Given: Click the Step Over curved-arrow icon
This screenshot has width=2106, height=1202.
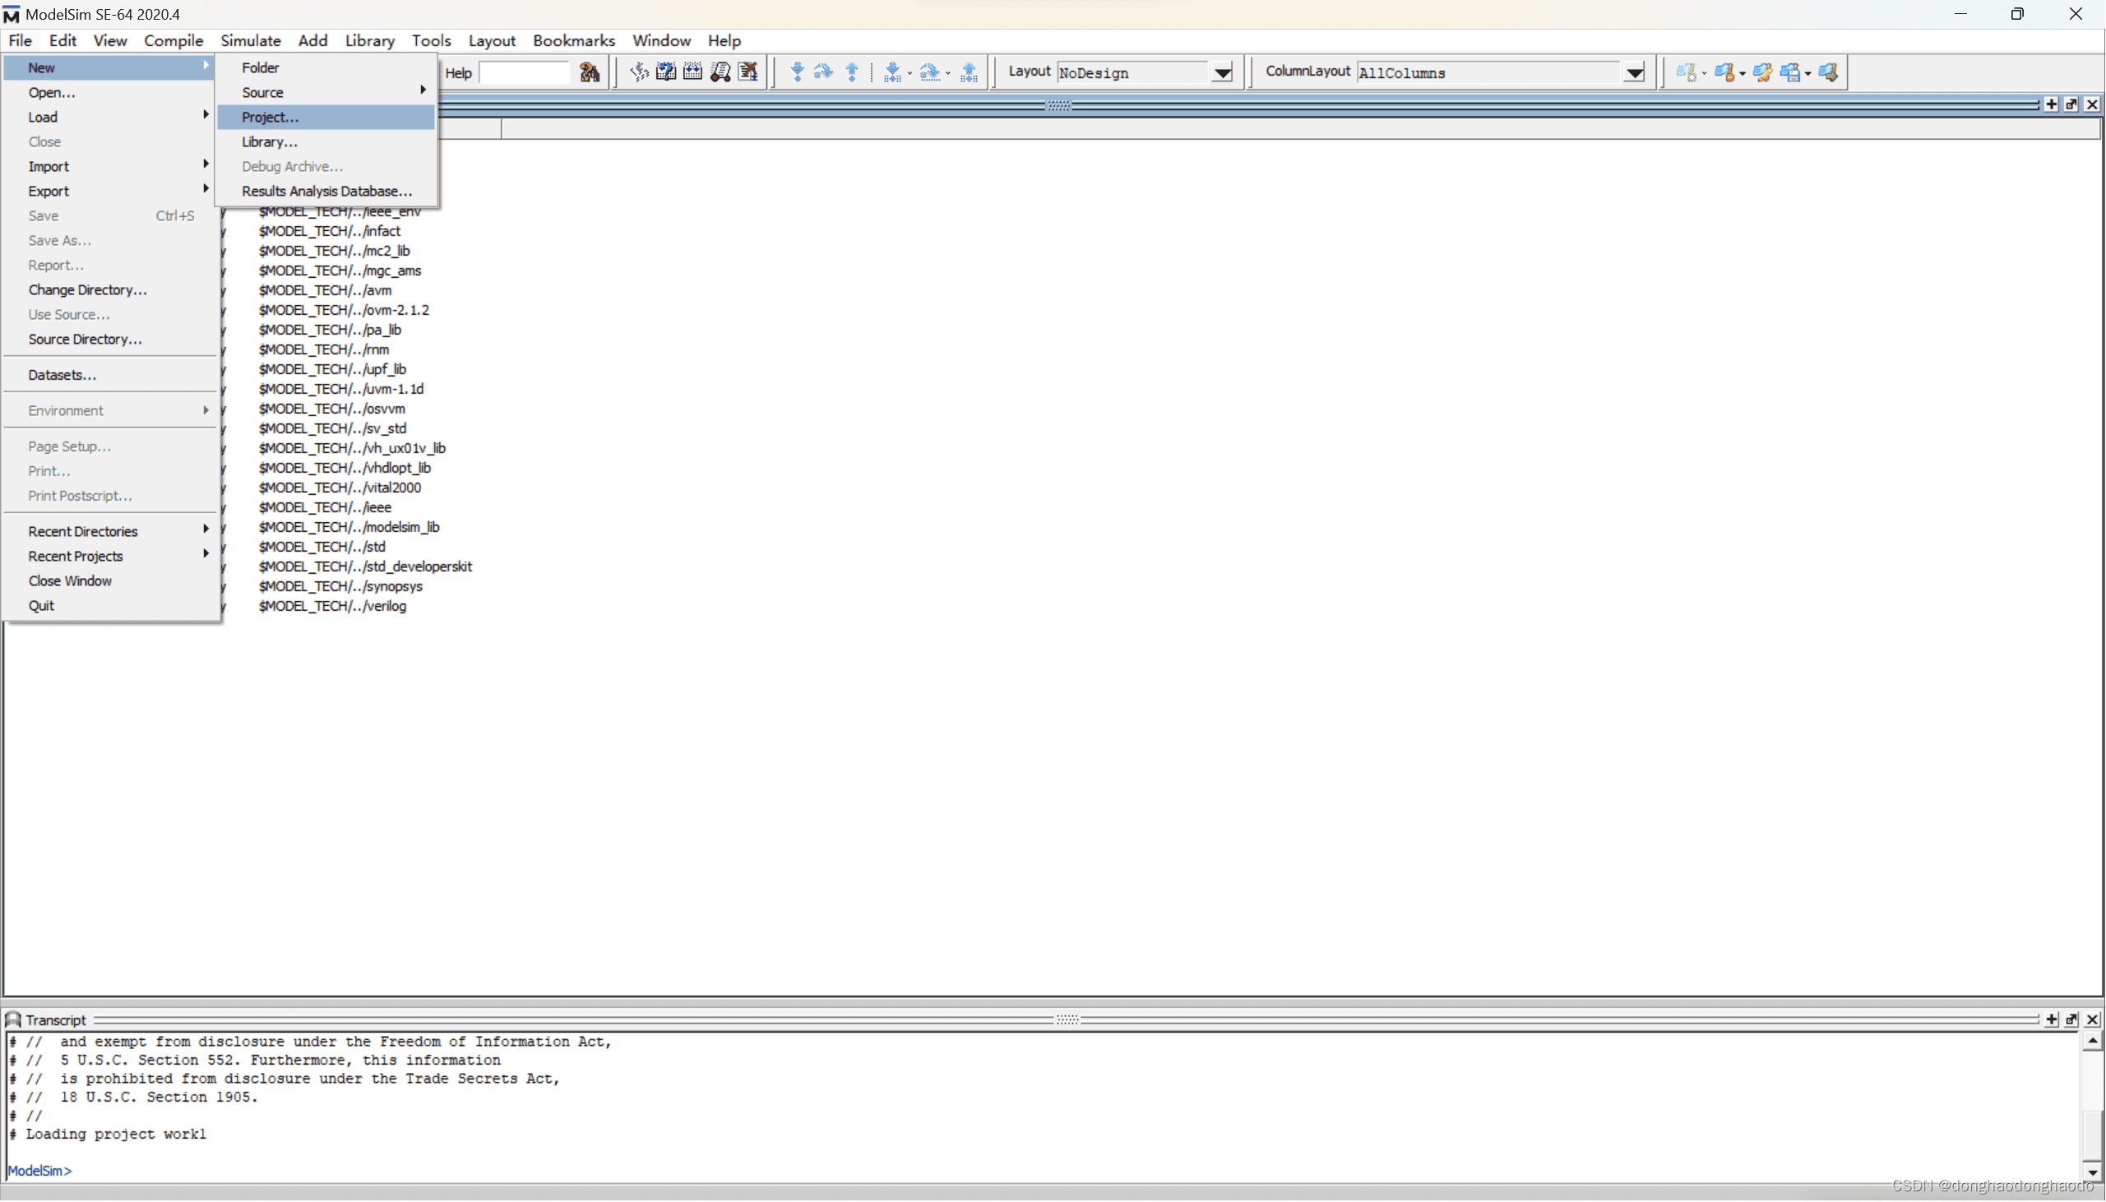Looking at the screenshot, I should click(x=823, y=72).
